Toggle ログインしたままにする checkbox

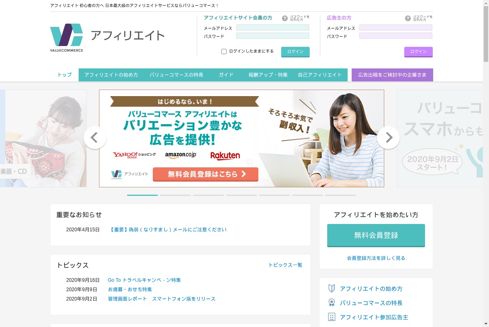(224, 51)
